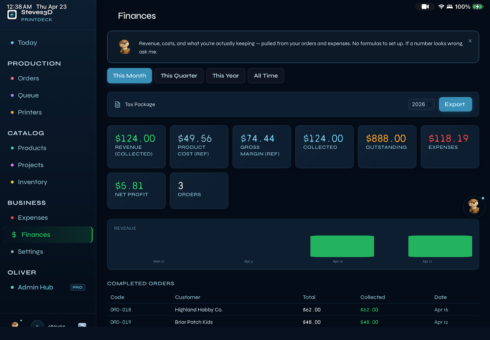This screenshot has height=340, width=490.
Task: Click the Steves3D PrintDeck logo
Action: pyautogui.click(x=12, y=15)
